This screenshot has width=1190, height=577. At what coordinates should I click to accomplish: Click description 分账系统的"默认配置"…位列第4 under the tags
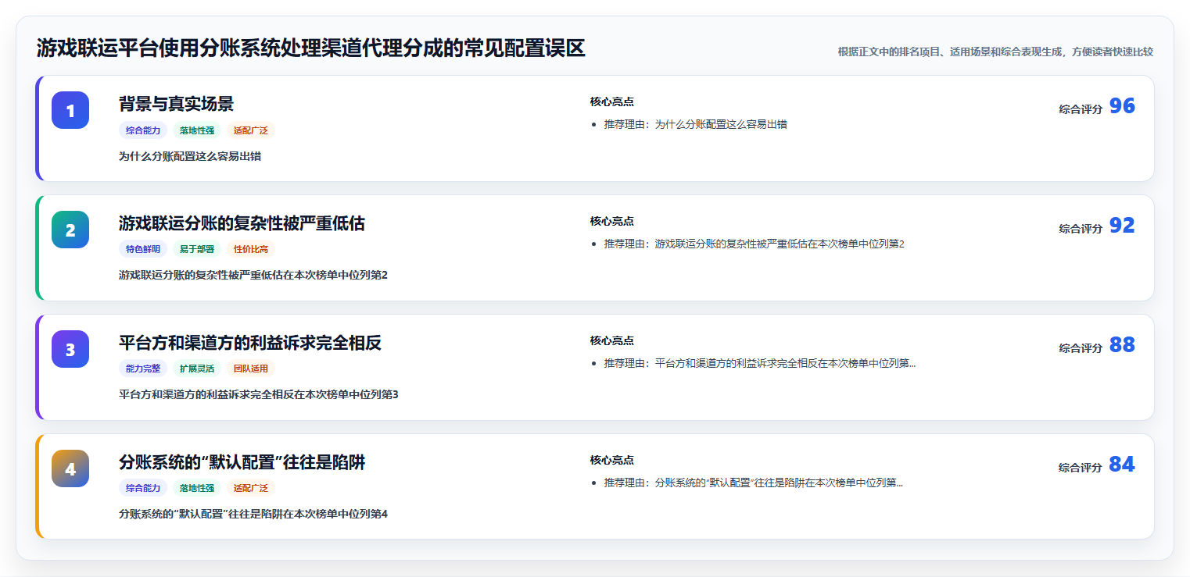pyautogui.click(x=253, y=515)
